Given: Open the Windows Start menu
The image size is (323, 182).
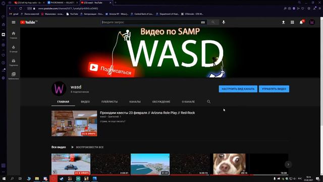Looking at the screenshot, I should point(4,178).
